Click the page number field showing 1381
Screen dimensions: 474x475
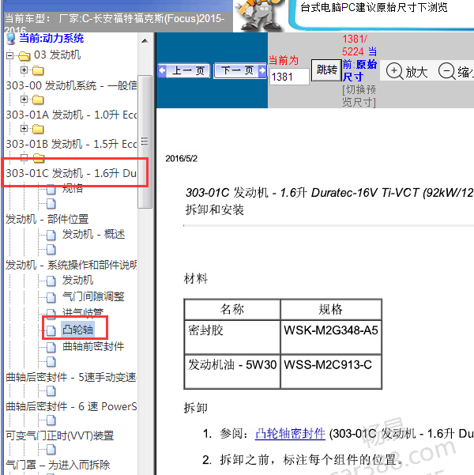click(x=289, y=77)
